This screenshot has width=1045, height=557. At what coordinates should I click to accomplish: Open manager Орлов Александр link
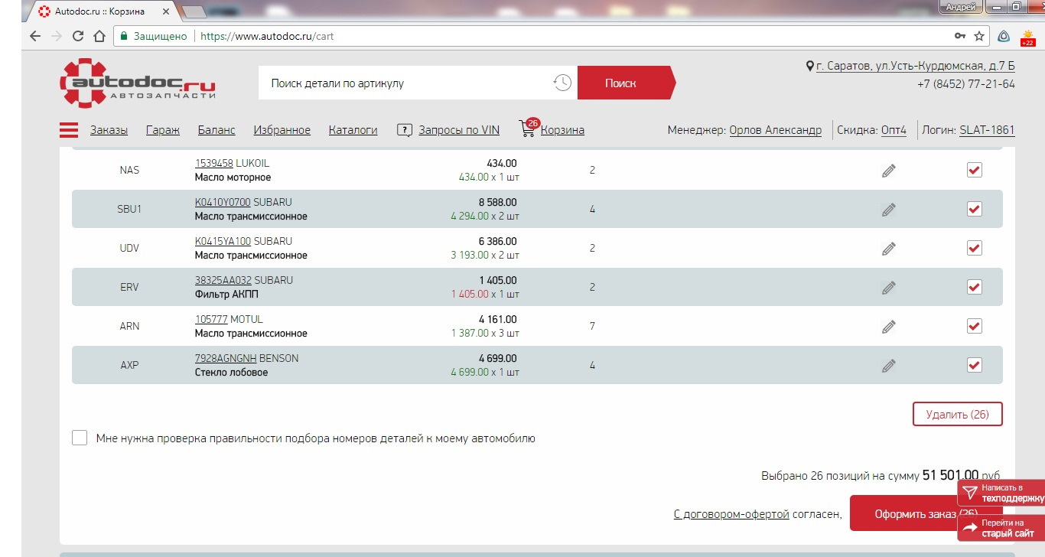pyautogui.click(x=776, y=130)
